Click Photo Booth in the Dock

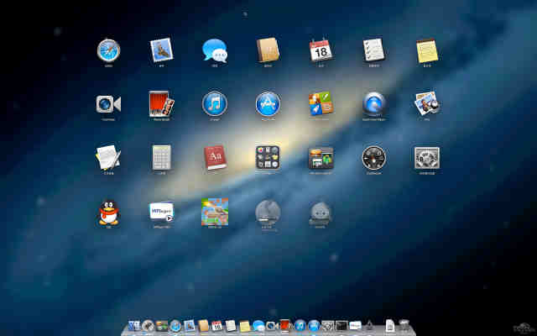tap(285, 325)
